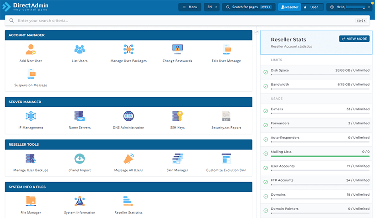Open Add New User icon

31,50
